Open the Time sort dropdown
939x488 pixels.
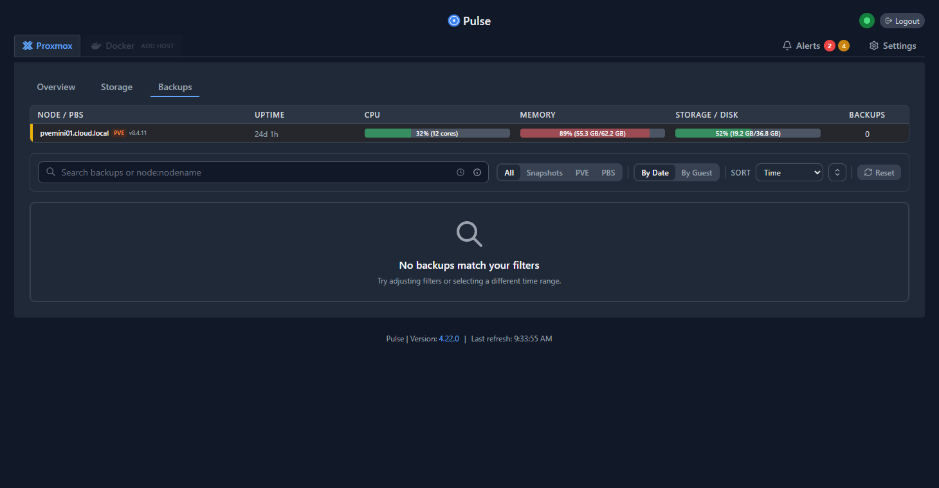click(789, 172)
